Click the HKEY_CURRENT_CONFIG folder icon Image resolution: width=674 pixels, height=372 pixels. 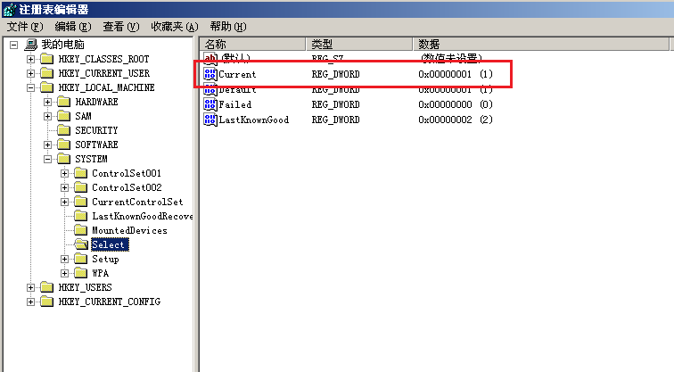pyautogui.click(x=47, y=302)
